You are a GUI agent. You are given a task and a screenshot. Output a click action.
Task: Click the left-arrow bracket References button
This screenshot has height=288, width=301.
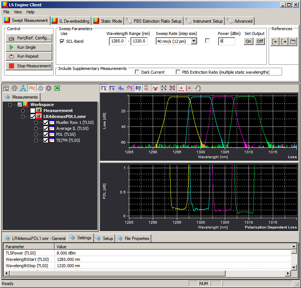pos(275,41)
